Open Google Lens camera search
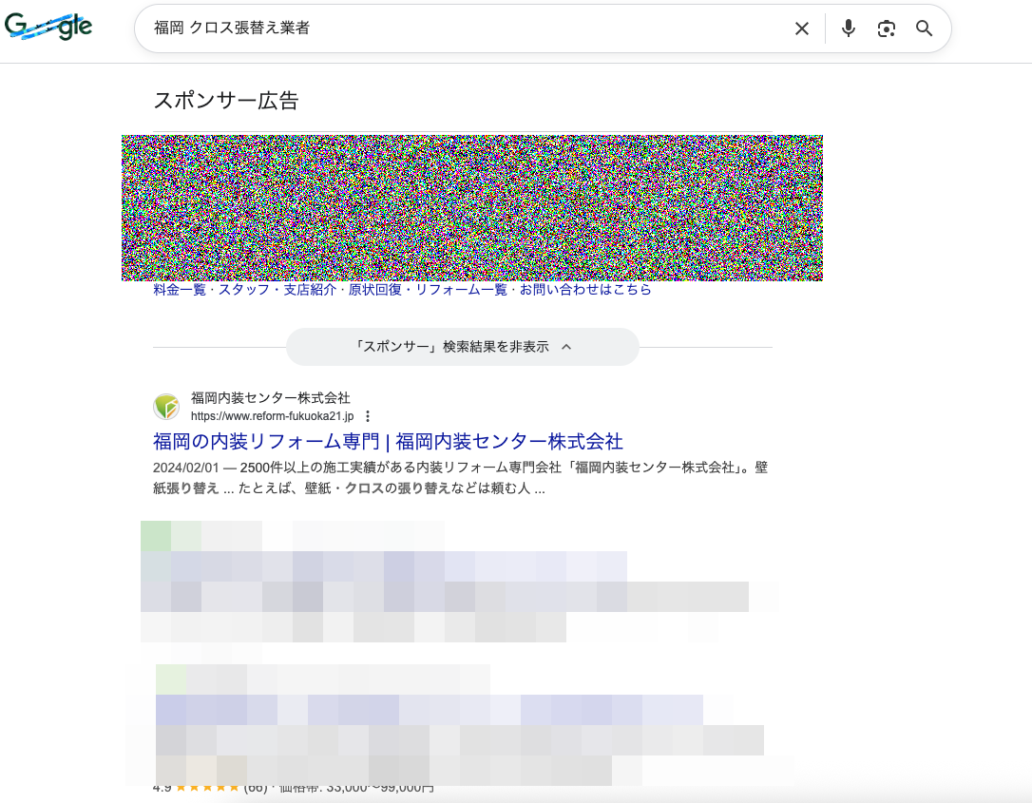Image resolution: width=1032 pixels, height=803 pixels. (886, 29)
